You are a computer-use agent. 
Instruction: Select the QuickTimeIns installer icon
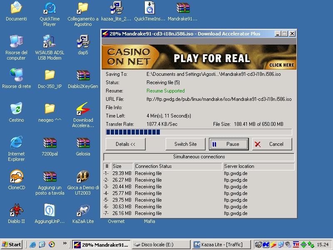click(149, 7)
